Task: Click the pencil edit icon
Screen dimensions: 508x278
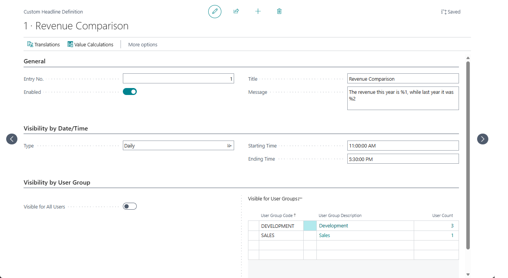Action: point(215,12)
